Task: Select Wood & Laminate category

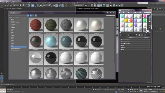Action: click(15, 50)
